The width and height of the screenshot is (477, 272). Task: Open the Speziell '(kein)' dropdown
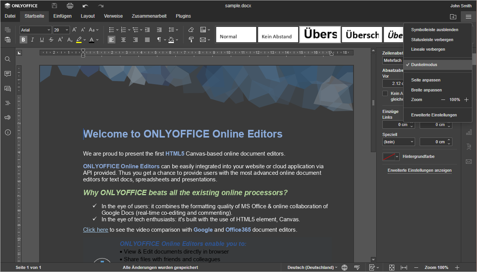399,142
